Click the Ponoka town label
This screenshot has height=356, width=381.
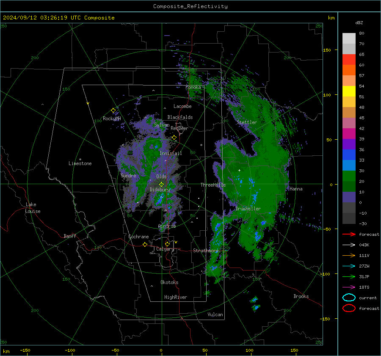(193, 88)
